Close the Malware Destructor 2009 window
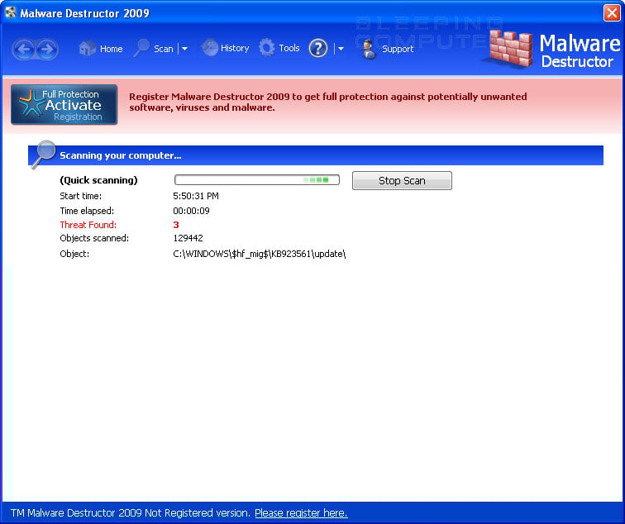625x524 pixels. (612, 12)
